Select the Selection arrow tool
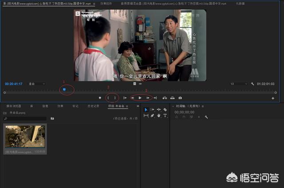This screenshot has height=188, width=284. (146, 110)
